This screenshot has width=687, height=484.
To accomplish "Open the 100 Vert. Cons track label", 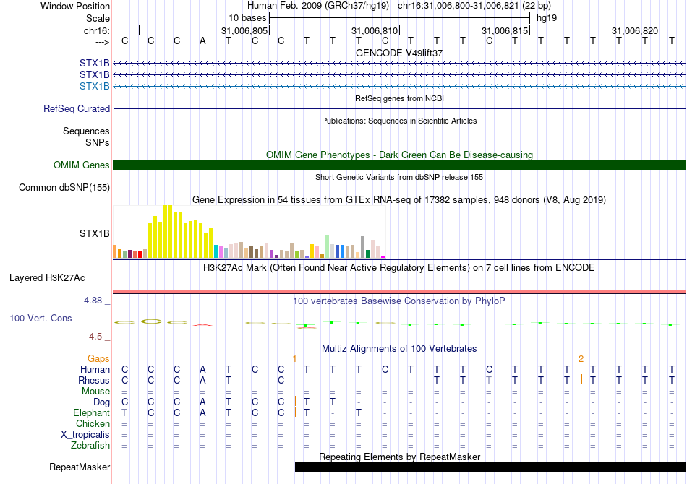I will coord(40,318).
